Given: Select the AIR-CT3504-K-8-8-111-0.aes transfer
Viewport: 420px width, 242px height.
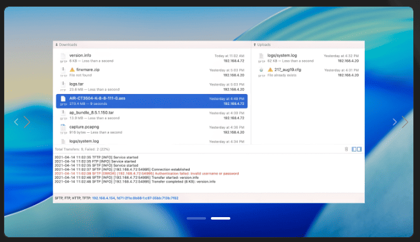Looking at the screenshot, I should pos(152,101).
